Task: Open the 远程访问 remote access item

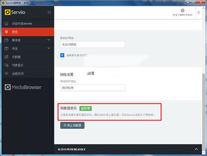Action: pyautogui.click(x=28, y=74)
